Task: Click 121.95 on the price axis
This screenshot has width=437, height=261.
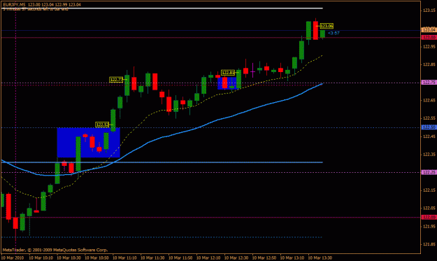Action: pos(429,226)
